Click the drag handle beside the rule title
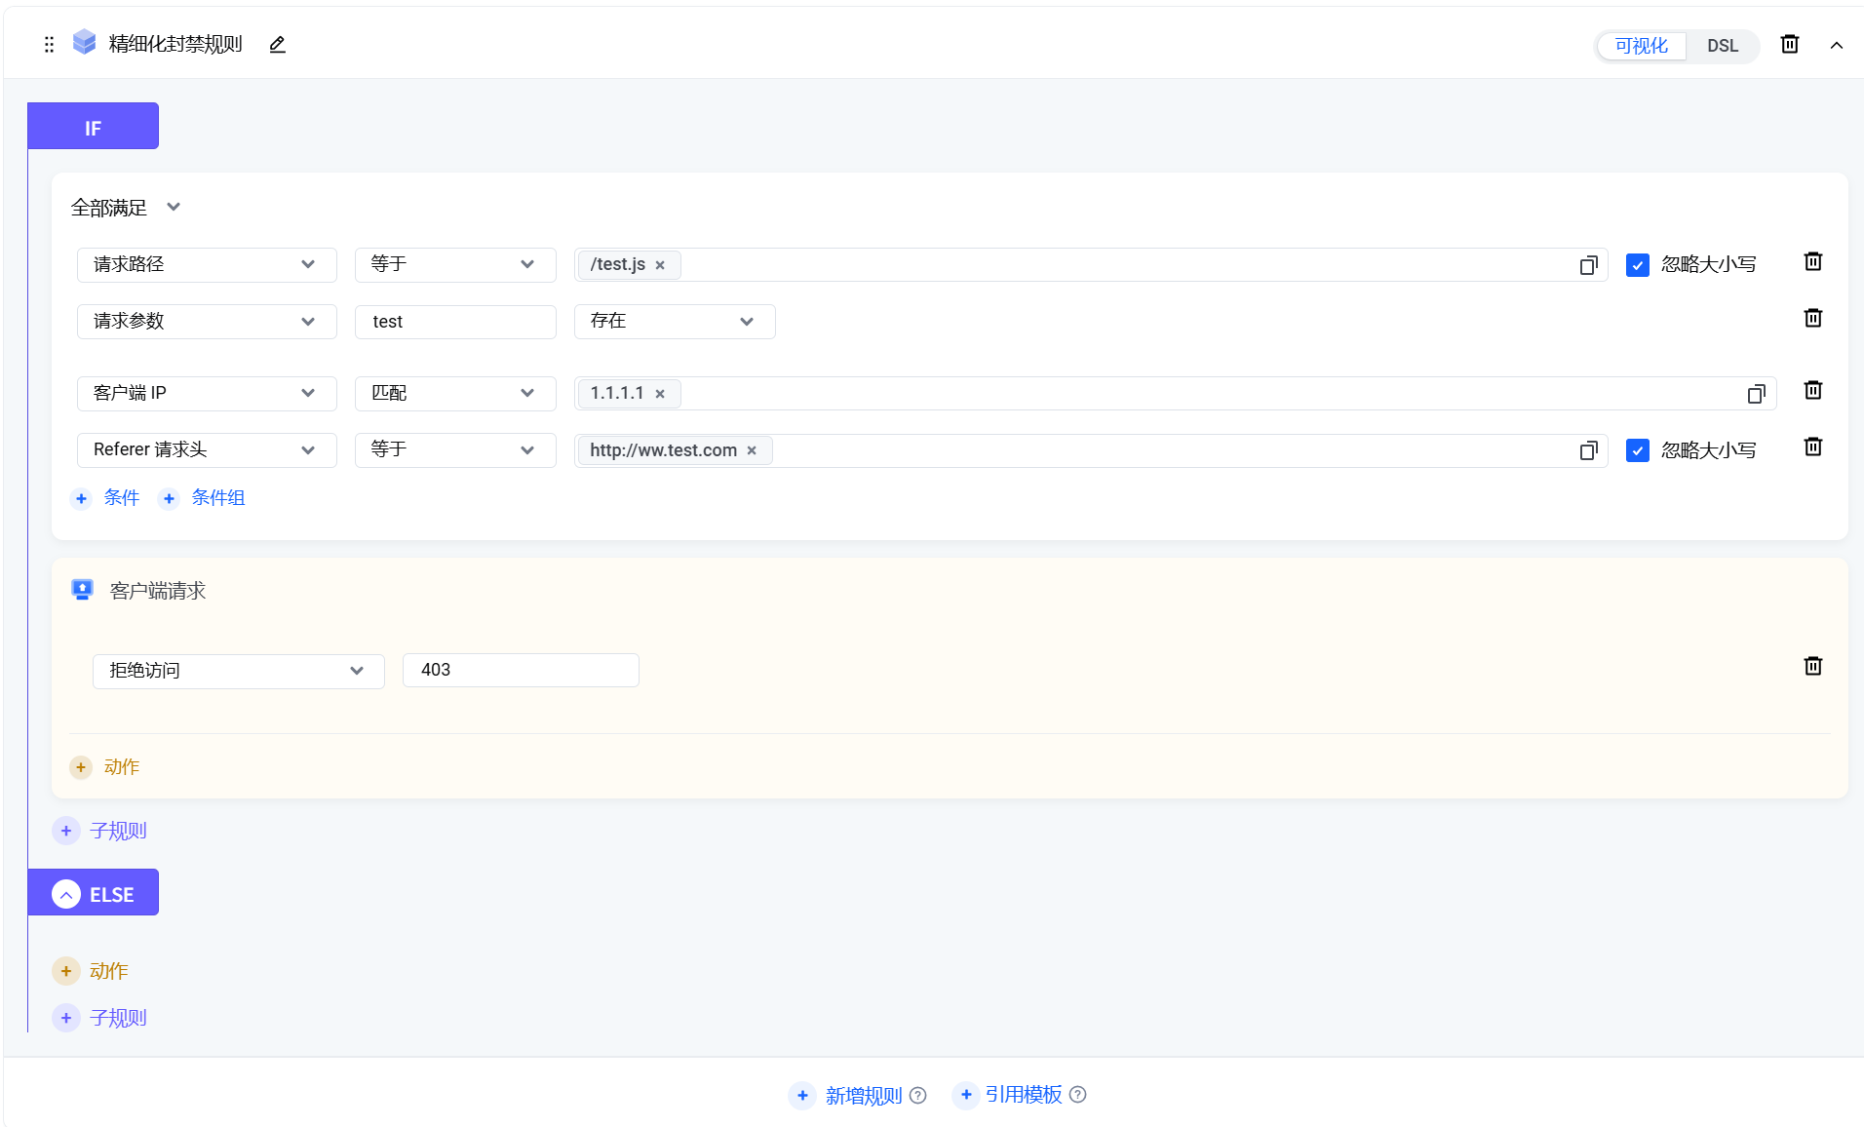This screenshot has width=1864, height=1127. click(x=49, y=45)
